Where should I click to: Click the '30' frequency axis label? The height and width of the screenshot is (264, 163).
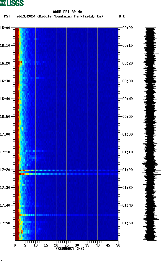point(77,245)
